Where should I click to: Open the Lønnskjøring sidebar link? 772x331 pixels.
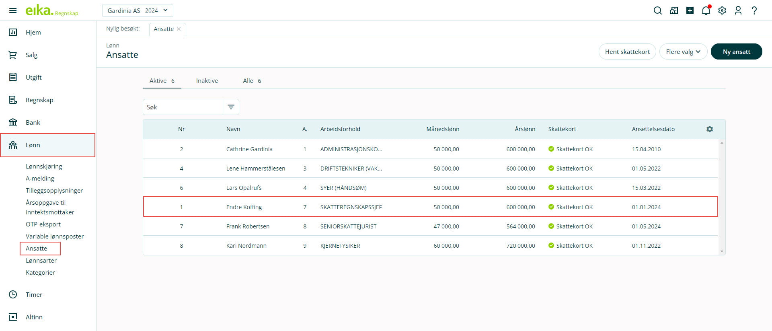pyautogui.click(x=44, y=167)
